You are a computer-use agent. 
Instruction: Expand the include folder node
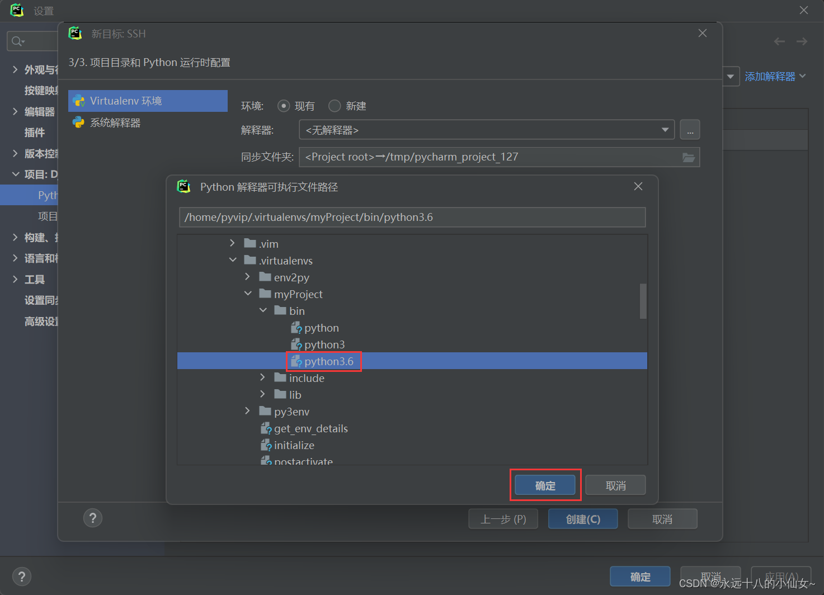coord(262,377)
